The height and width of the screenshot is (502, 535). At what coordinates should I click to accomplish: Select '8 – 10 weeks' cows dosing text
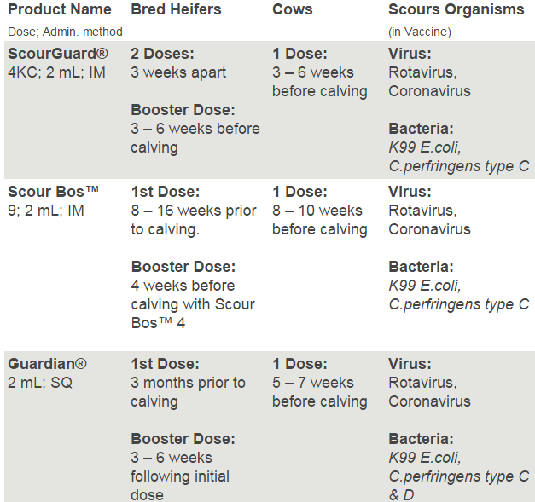317,211
